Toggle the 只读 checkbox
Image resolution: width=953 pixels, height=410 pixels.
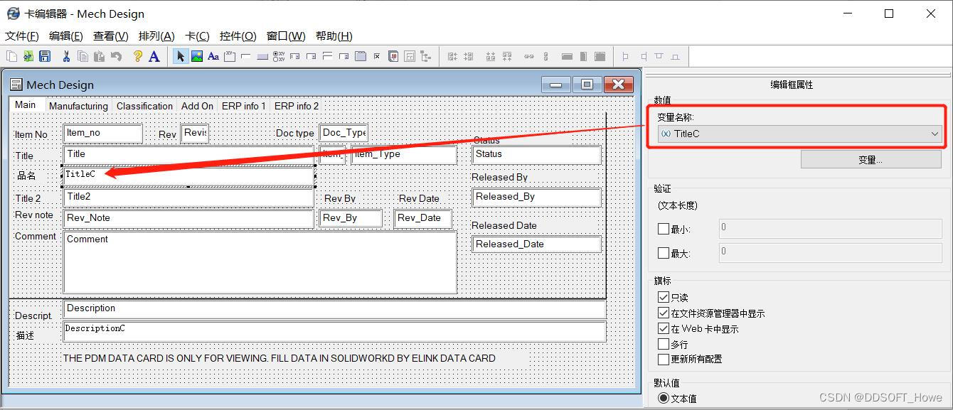pyautogui.click(x=664, y=297)
